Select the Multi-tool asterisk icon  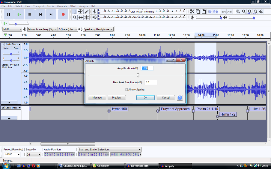[x=87, y=17]
